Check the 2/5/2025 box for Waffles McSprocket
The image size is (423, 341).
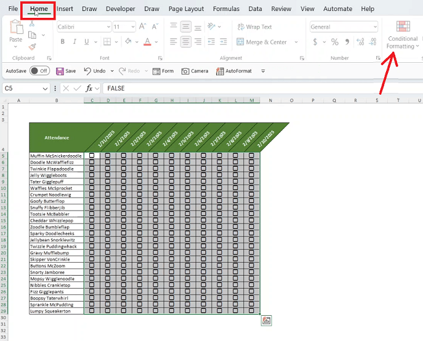click(x=172, y=188)
